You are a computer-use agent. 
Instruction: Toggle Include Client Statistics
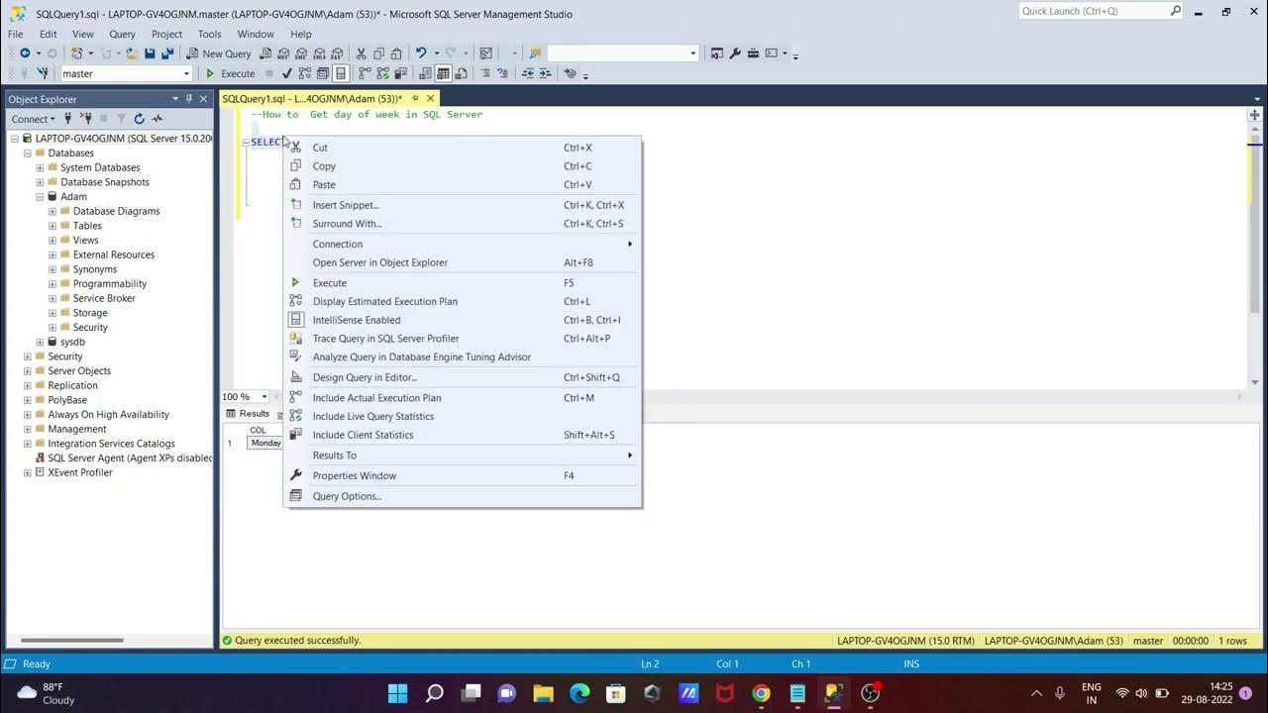tap(463, 435)
